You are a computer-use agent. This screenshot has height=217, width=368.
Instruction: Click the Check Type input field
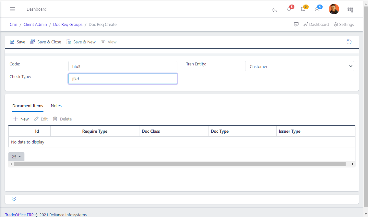[x=123, y=79]
